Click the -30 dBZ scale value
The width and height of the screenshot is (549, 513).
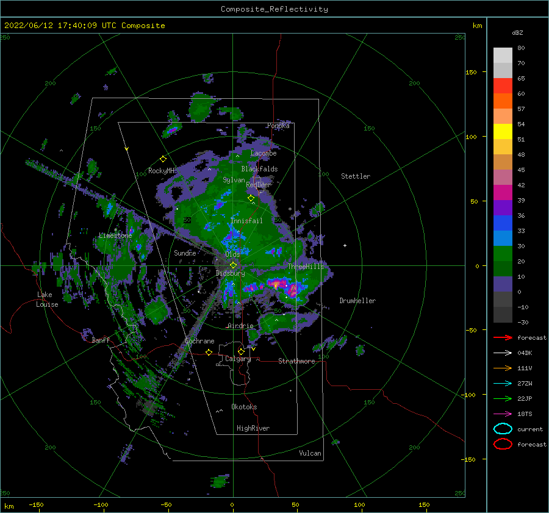tap(523, 322)
